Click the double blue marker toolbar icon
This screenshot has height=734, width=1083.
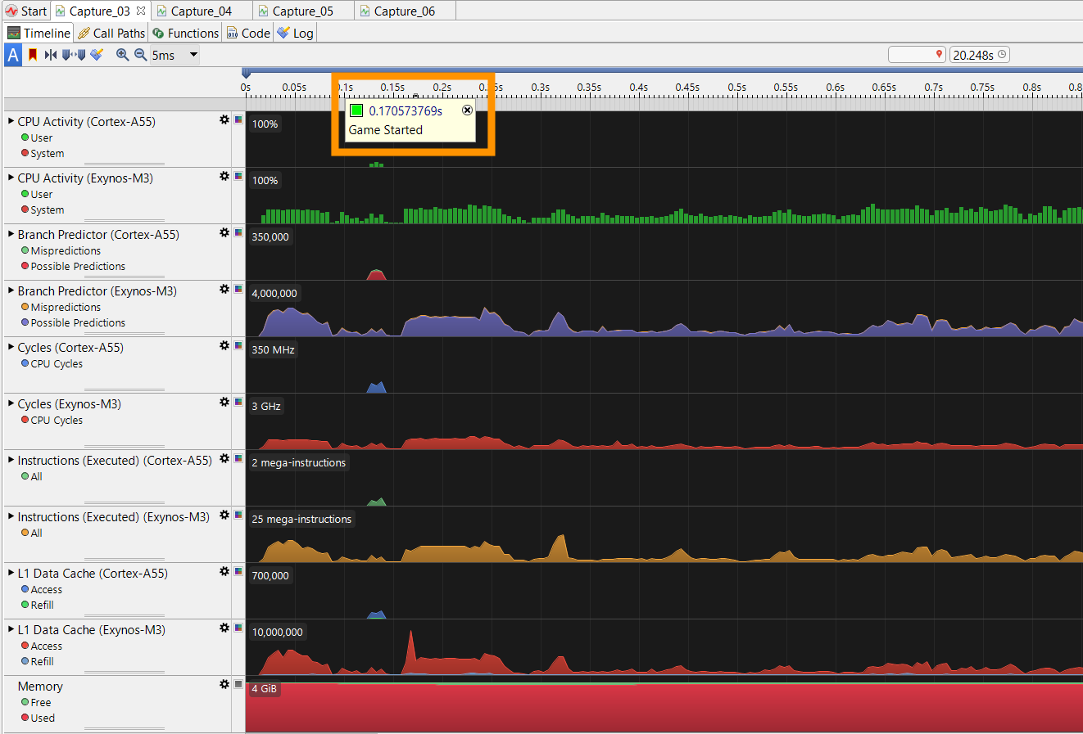click(x=74, y=55)
